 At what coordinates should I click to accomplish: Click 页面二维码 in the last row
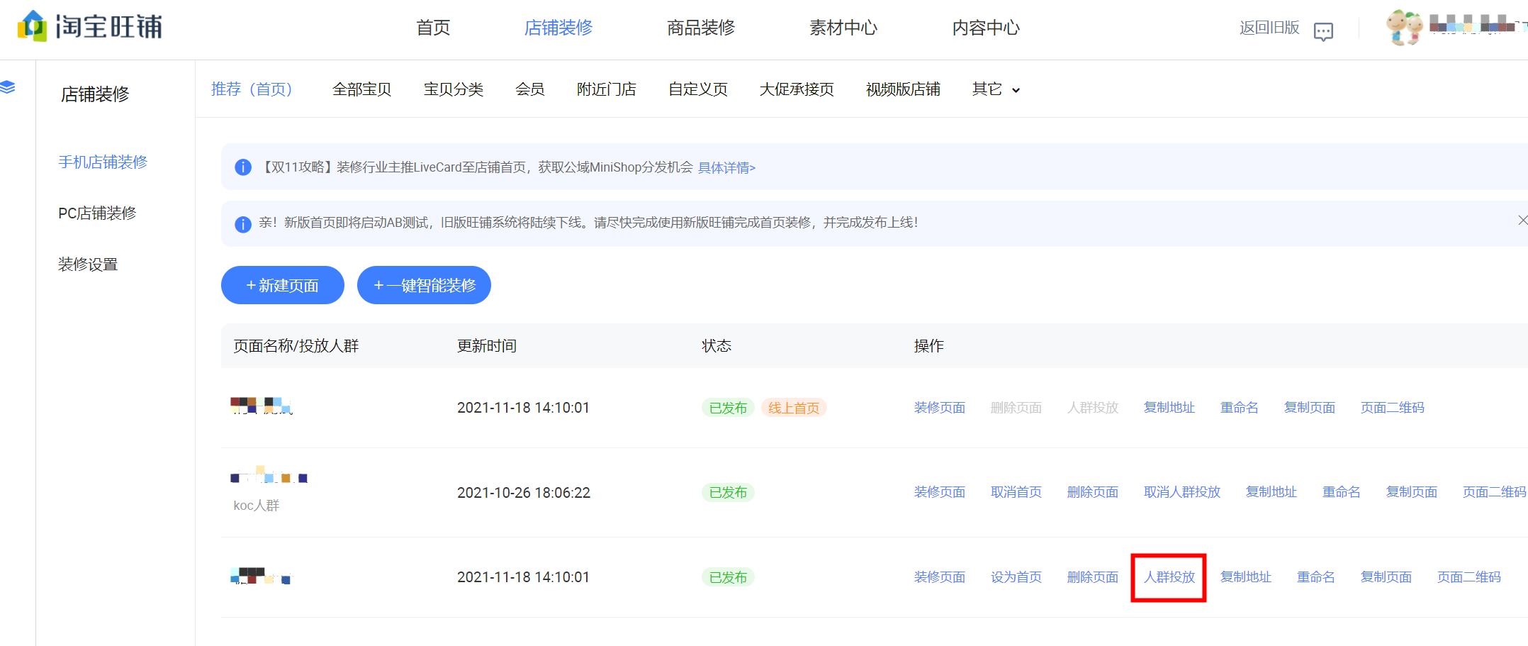pyautogui.click(x=1469, y=577)
